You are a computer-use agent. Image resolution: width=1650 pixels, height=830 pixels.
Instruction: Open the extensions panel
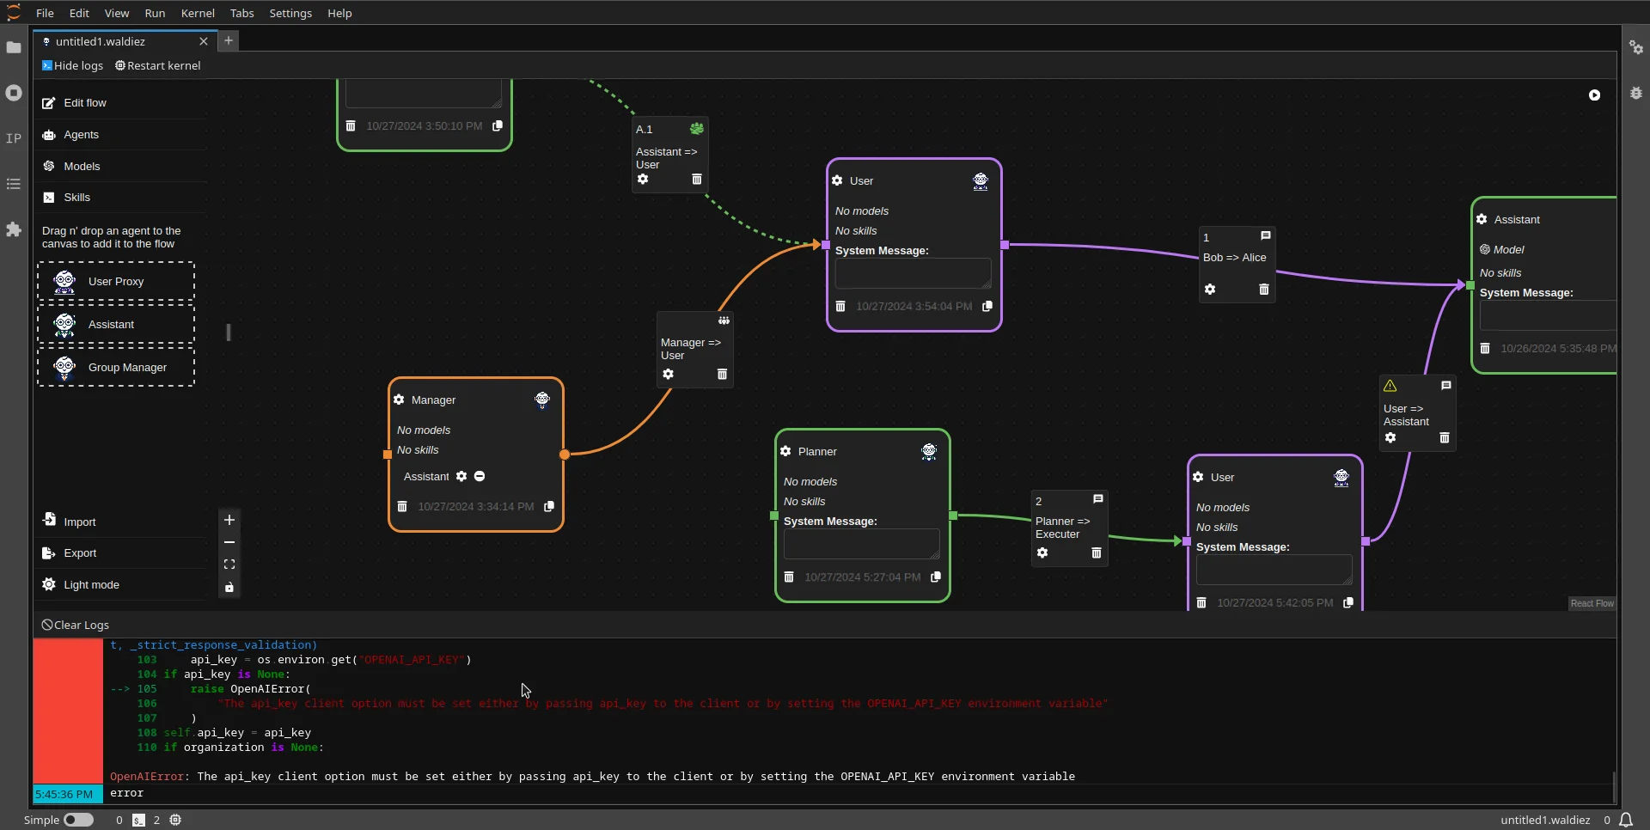14,230
